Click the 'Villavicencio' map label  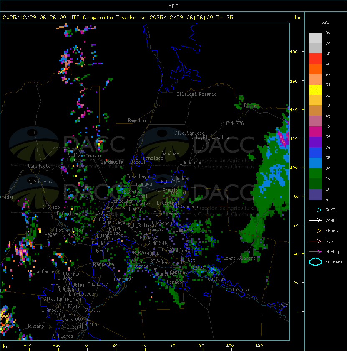click(84, 155)
